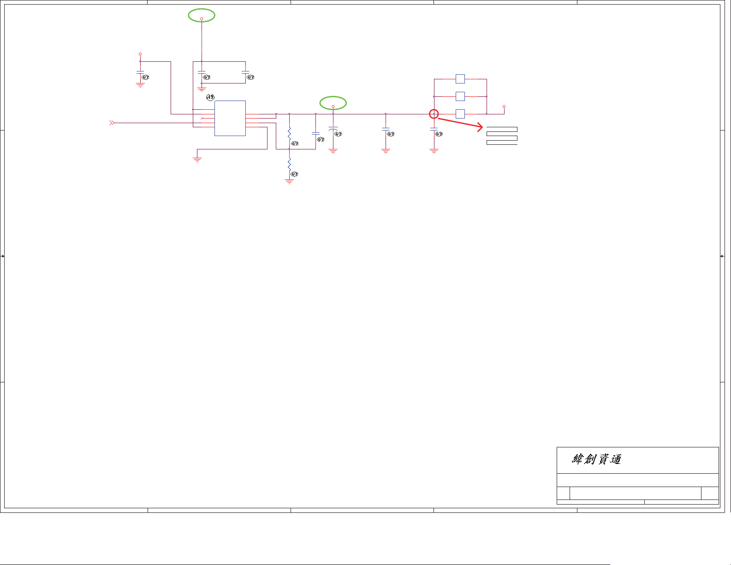Select the polarized capacitor with the curved plate
This screenshot has height=565, width=731.
[333, 129]
